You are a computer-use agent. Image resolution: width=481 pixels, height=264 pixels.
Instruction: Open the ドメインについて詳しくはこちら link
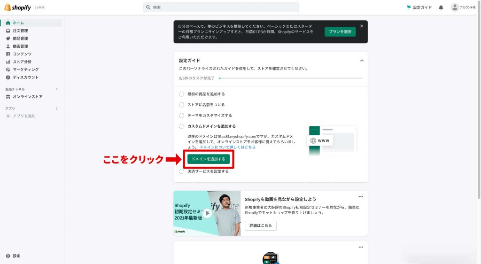[228, 147]
